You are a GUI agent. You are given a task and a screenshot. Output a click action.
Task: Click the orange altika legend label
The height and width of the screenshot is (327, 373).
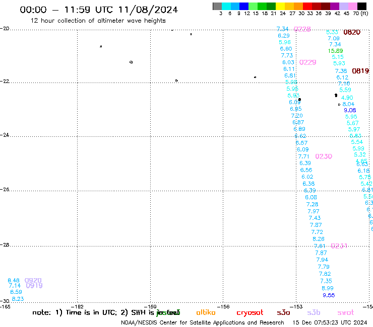click(206, 312)
